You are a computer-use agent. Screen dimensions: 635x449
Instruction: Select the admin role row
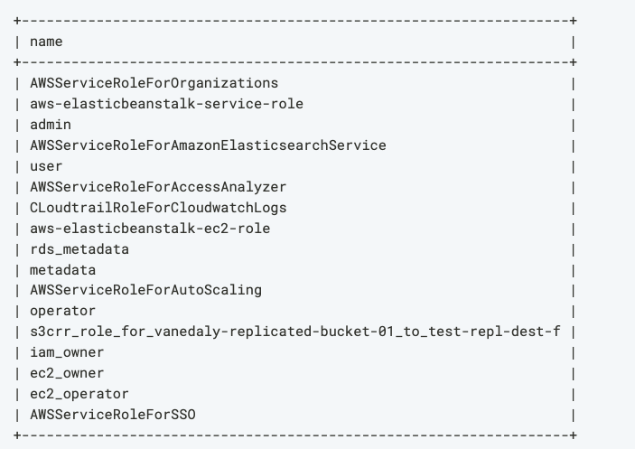(51, 125)
